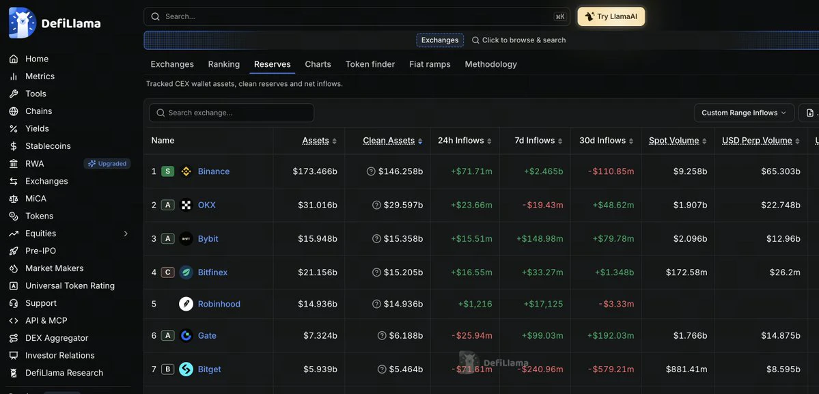
Task: Switch to the Ranking tab
Action: [223, 64]
